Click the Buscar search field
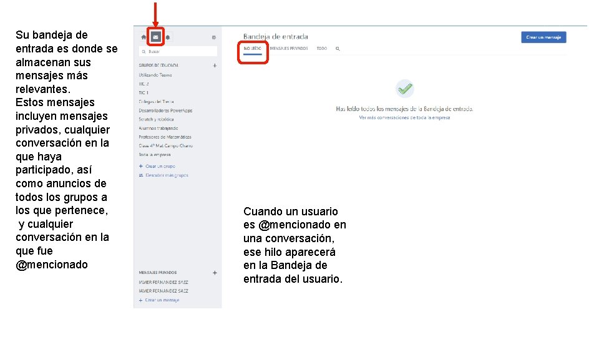599x337 pixels. [x=178, y=51]
